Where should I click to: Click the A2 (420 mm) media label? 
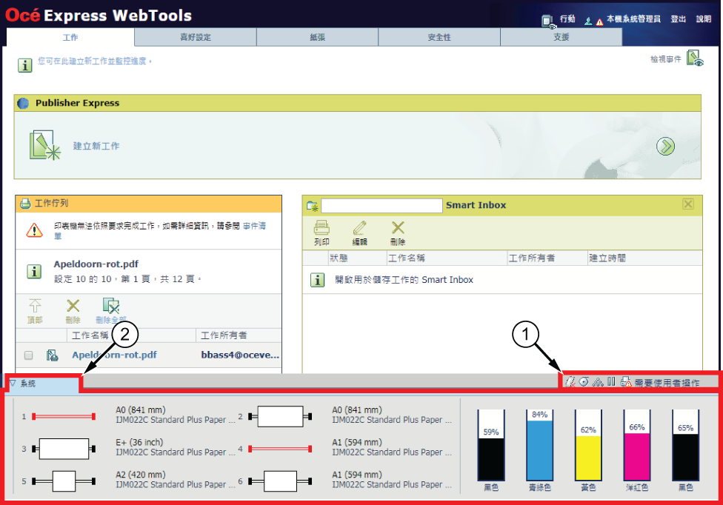[141, 475]
